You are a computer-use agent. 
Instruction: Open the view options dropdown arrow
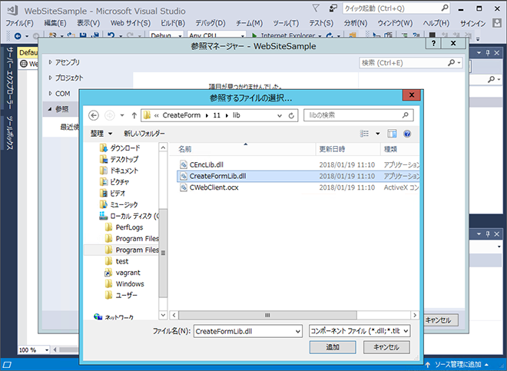[x=378, y=134]
